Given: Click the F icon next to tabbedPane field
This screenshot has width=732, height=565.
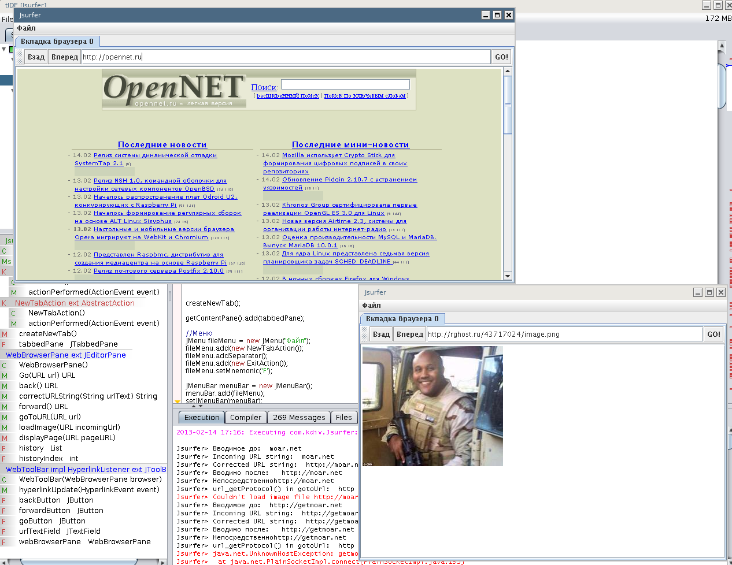Looking at the screenshot, I should (x=4, y=344).
